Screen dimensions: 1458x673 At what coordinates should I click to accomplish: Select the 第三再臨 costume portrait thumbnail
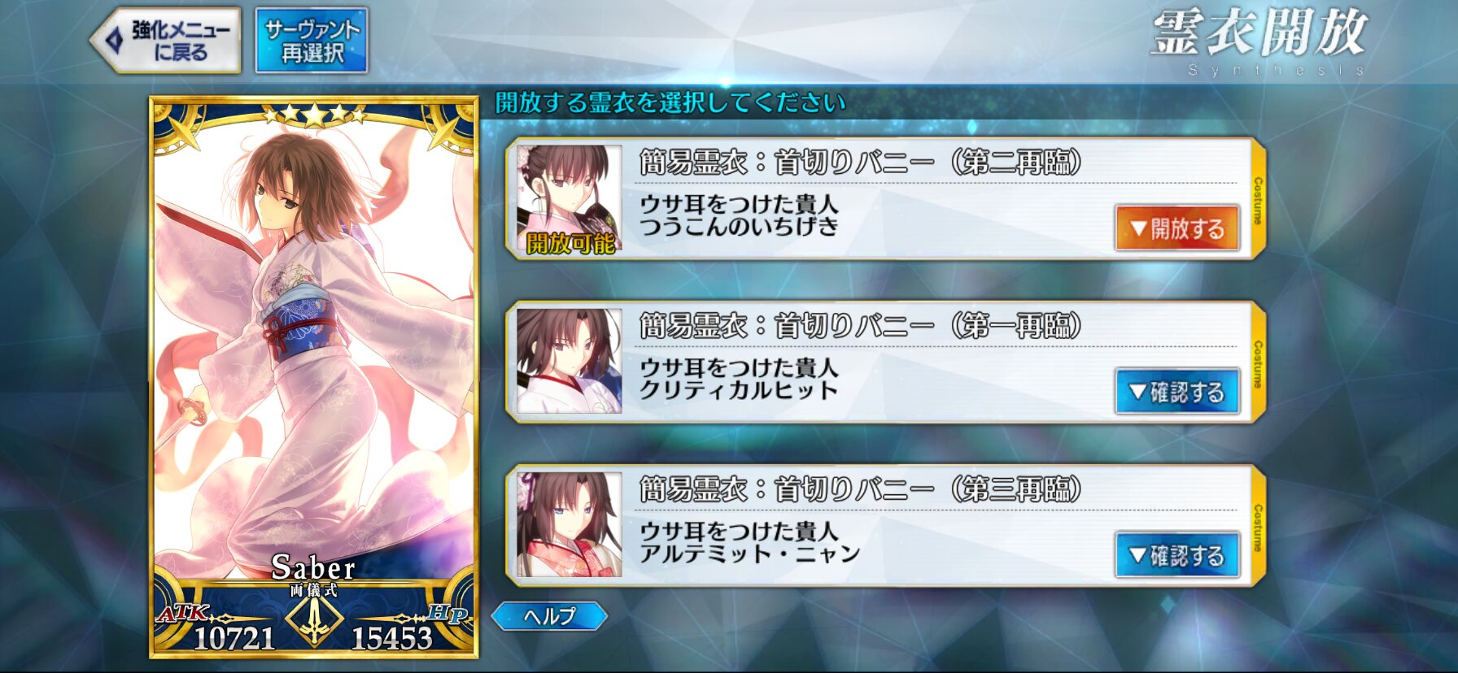click(x=569, y=524)
